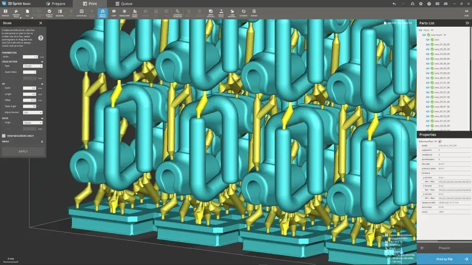Select the Create Struts tool
The image size is (472, 265).
click(103, 12)
